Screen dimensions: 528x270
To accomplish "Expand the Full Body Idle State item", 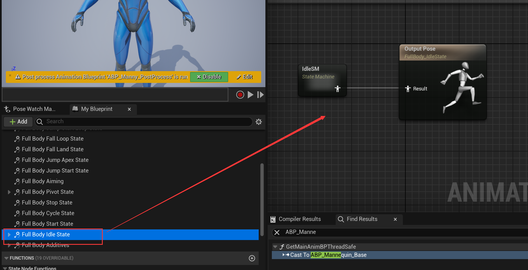I will tap(9, 235).
